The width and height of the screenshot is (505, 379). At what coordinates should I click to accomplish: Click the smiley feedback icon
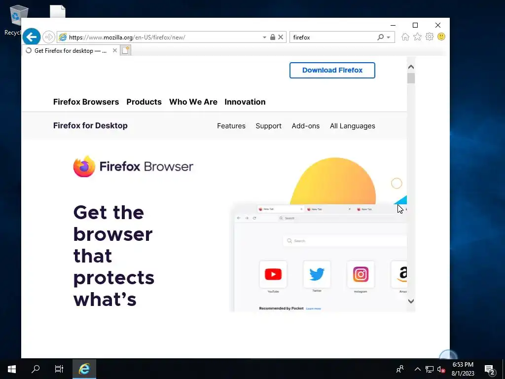tap(441, 37)
